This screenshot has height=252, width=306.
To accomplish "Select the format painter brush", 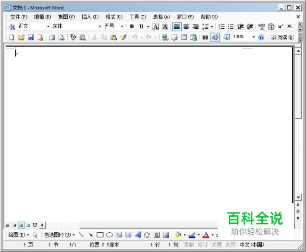I will pos(123,37).
